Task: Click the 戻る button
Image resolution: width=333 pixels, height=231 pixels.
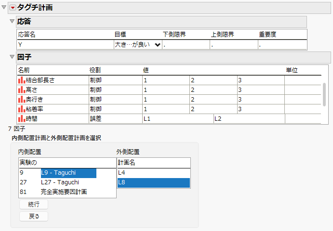Action: coord(34,217)
